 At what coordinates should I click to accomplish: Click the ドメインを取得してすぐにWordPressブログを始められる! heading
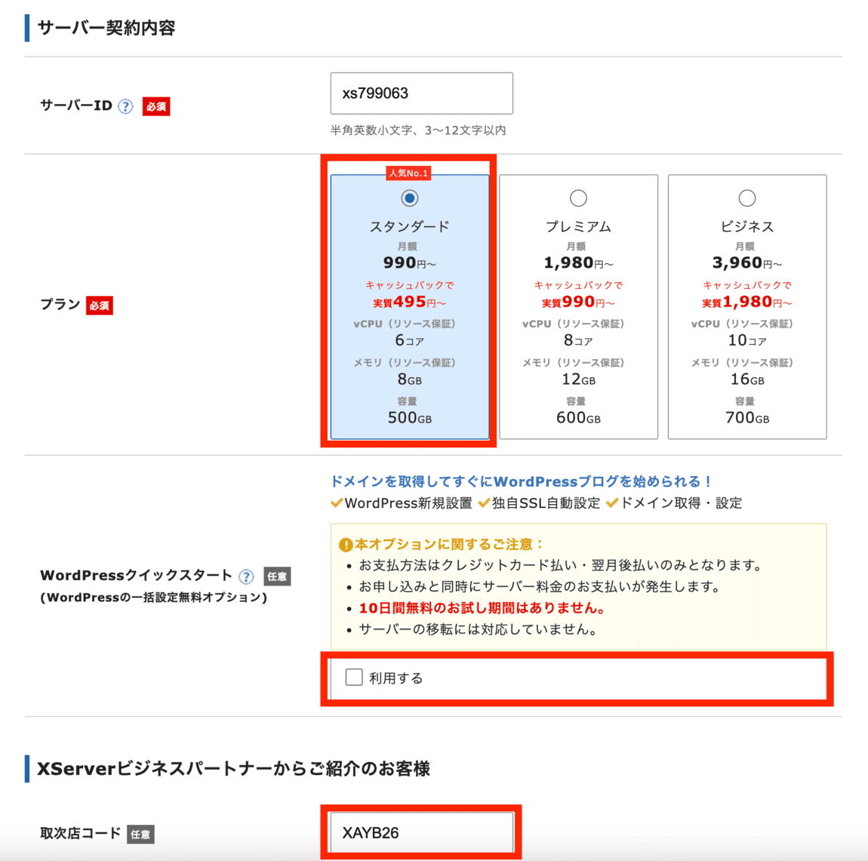point(521,481)
